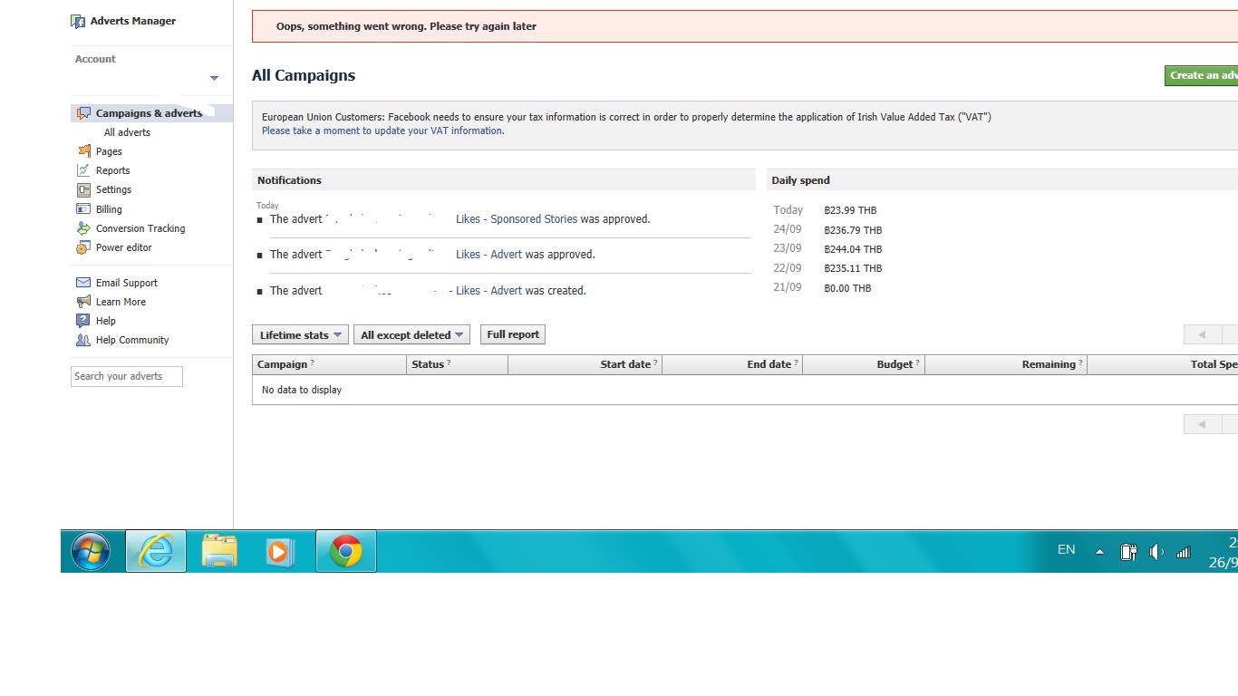
Task: Click the Reports chart icon
Action: click(x=83, y=169)
